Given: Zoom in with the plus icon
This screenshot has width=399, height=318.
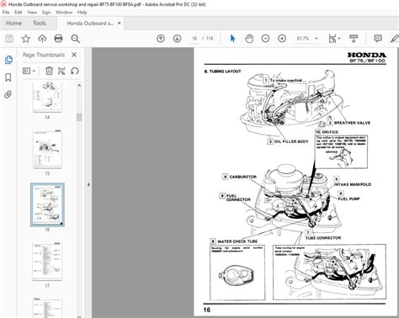Looking at the screenshot, I should point(282,39).
